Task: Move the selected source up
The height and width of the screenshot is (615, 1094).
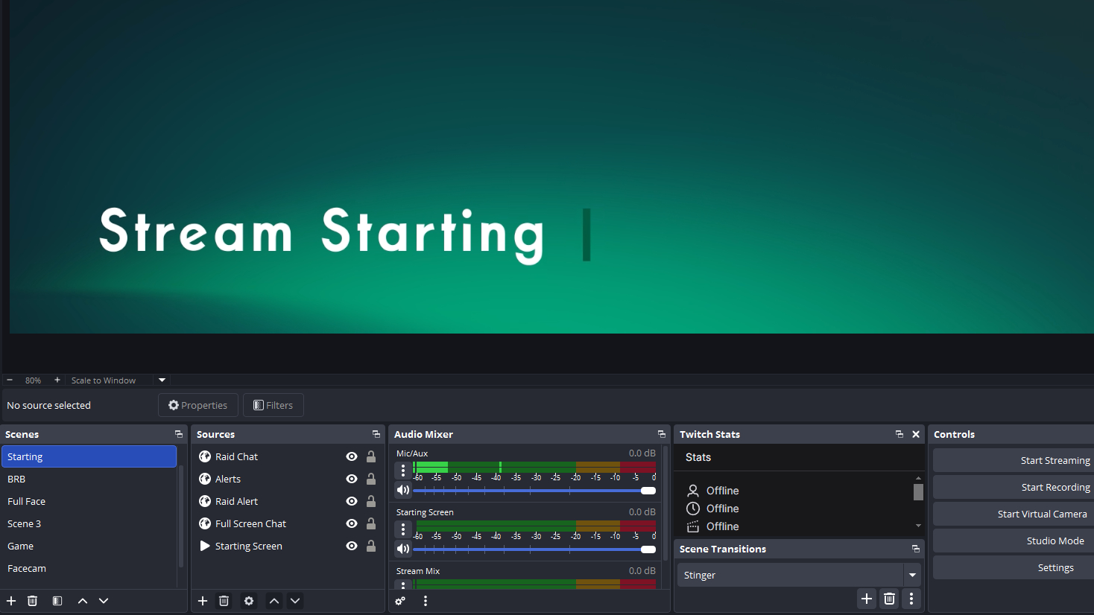Action: click(273, 601)
